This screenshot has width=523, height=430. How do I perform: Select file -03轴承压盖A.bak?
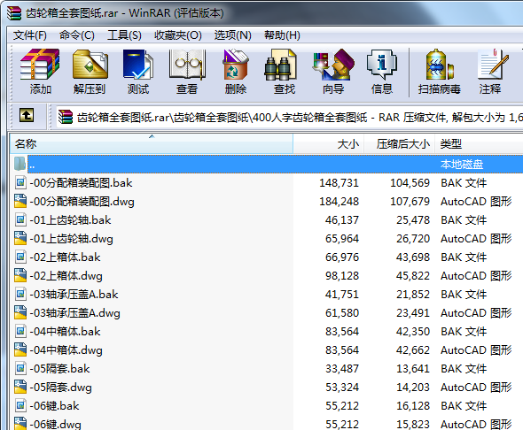click(x=74, y=295)
